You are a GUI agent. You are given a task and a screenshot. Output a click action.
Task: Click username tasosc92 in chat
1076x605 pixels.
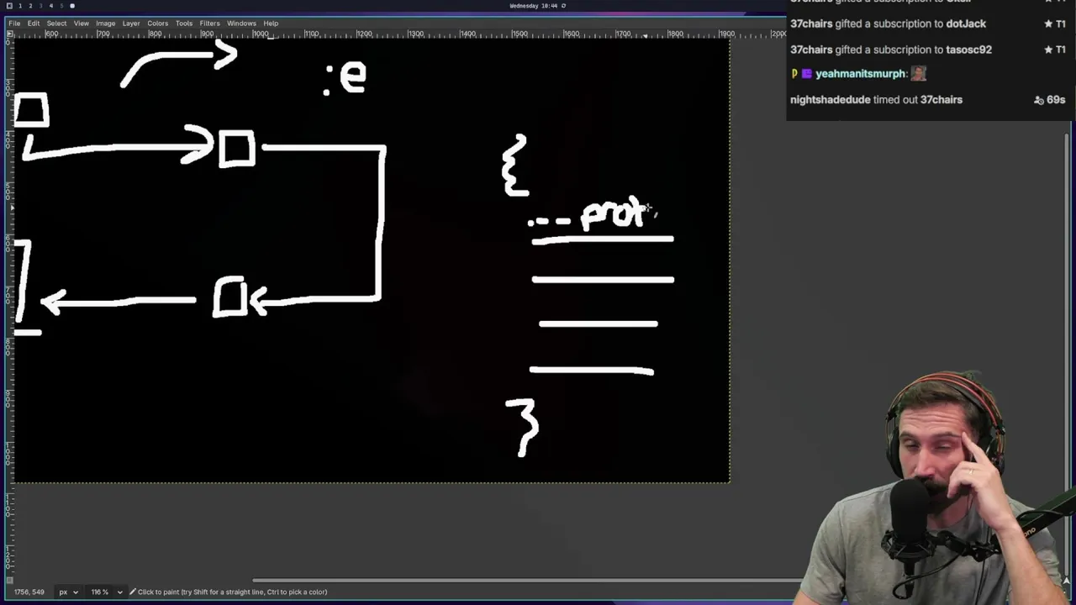coord(968,50)
